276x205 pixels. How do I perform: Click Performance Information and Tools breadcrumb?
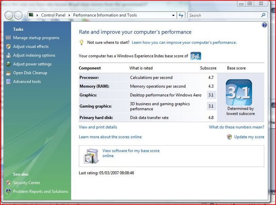point(105,15)
